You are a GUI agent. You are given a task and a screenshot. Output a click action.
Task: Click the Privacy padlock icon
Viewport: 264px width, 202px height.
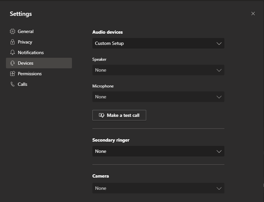click(x=13, y=42)
